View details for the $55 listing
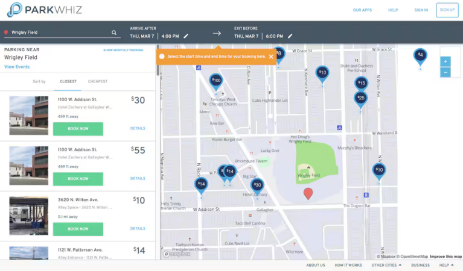This screenshot has height=271, width=463. click(138, 178)
